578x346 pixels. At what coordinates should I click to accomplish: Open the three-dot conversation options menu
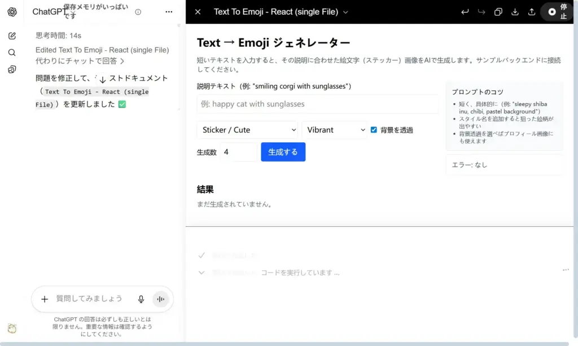pos(169,12)
